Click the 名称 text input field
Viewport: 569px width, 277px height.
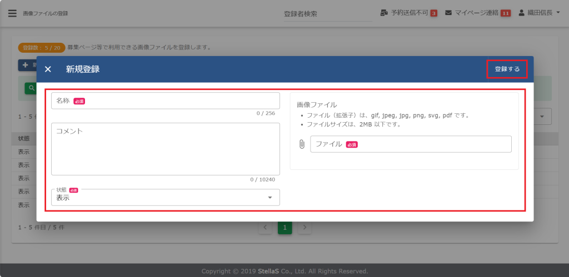(x=165, y=101)
